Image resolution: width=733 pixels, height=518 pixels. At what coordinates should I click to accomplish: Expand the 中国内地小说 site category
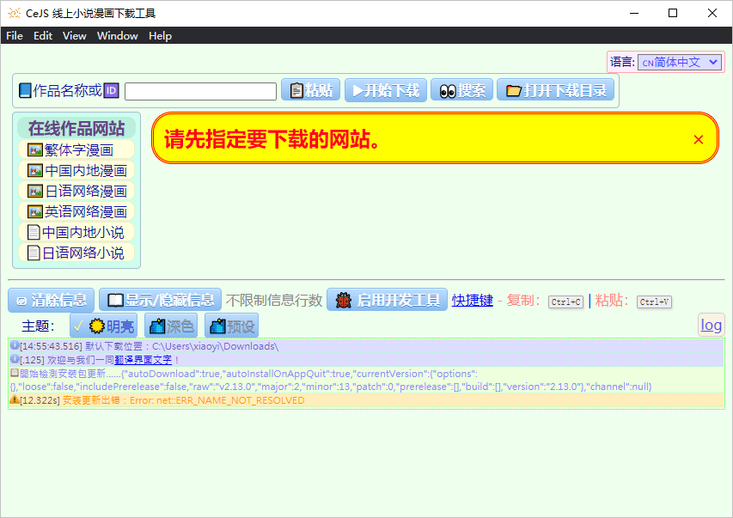pos(76,232)
